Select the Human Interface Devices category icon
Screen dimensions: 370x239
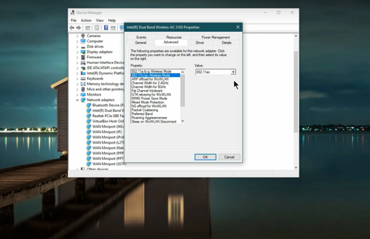tap(83, 63)
